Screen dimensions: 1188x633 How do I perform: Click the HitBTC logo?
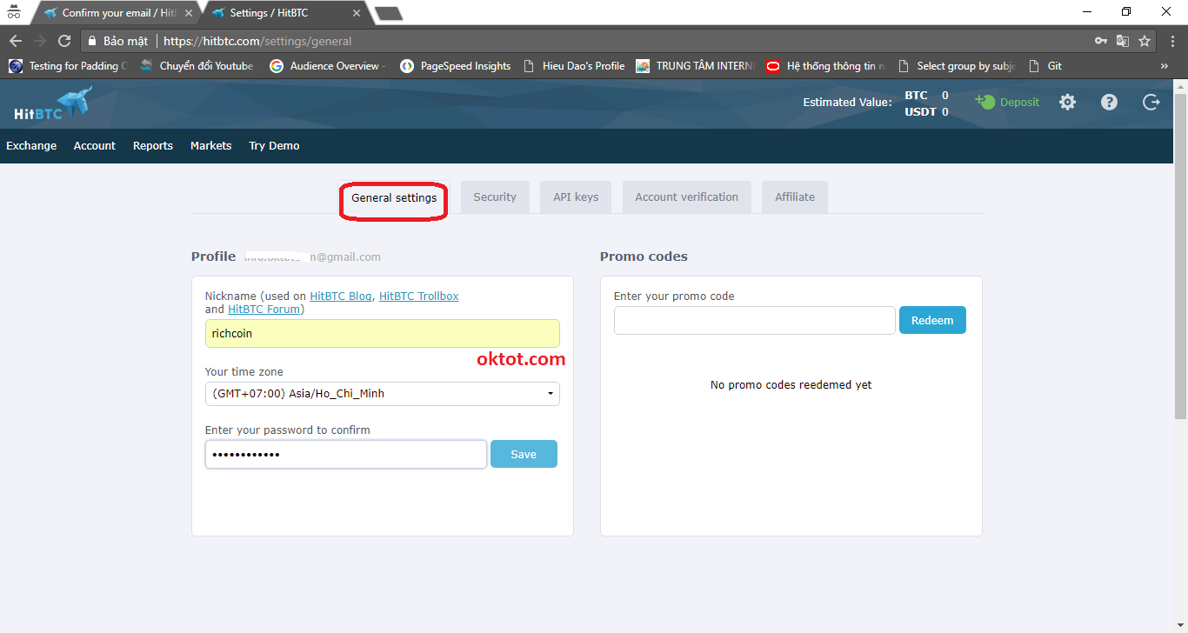tap(52, 103)
